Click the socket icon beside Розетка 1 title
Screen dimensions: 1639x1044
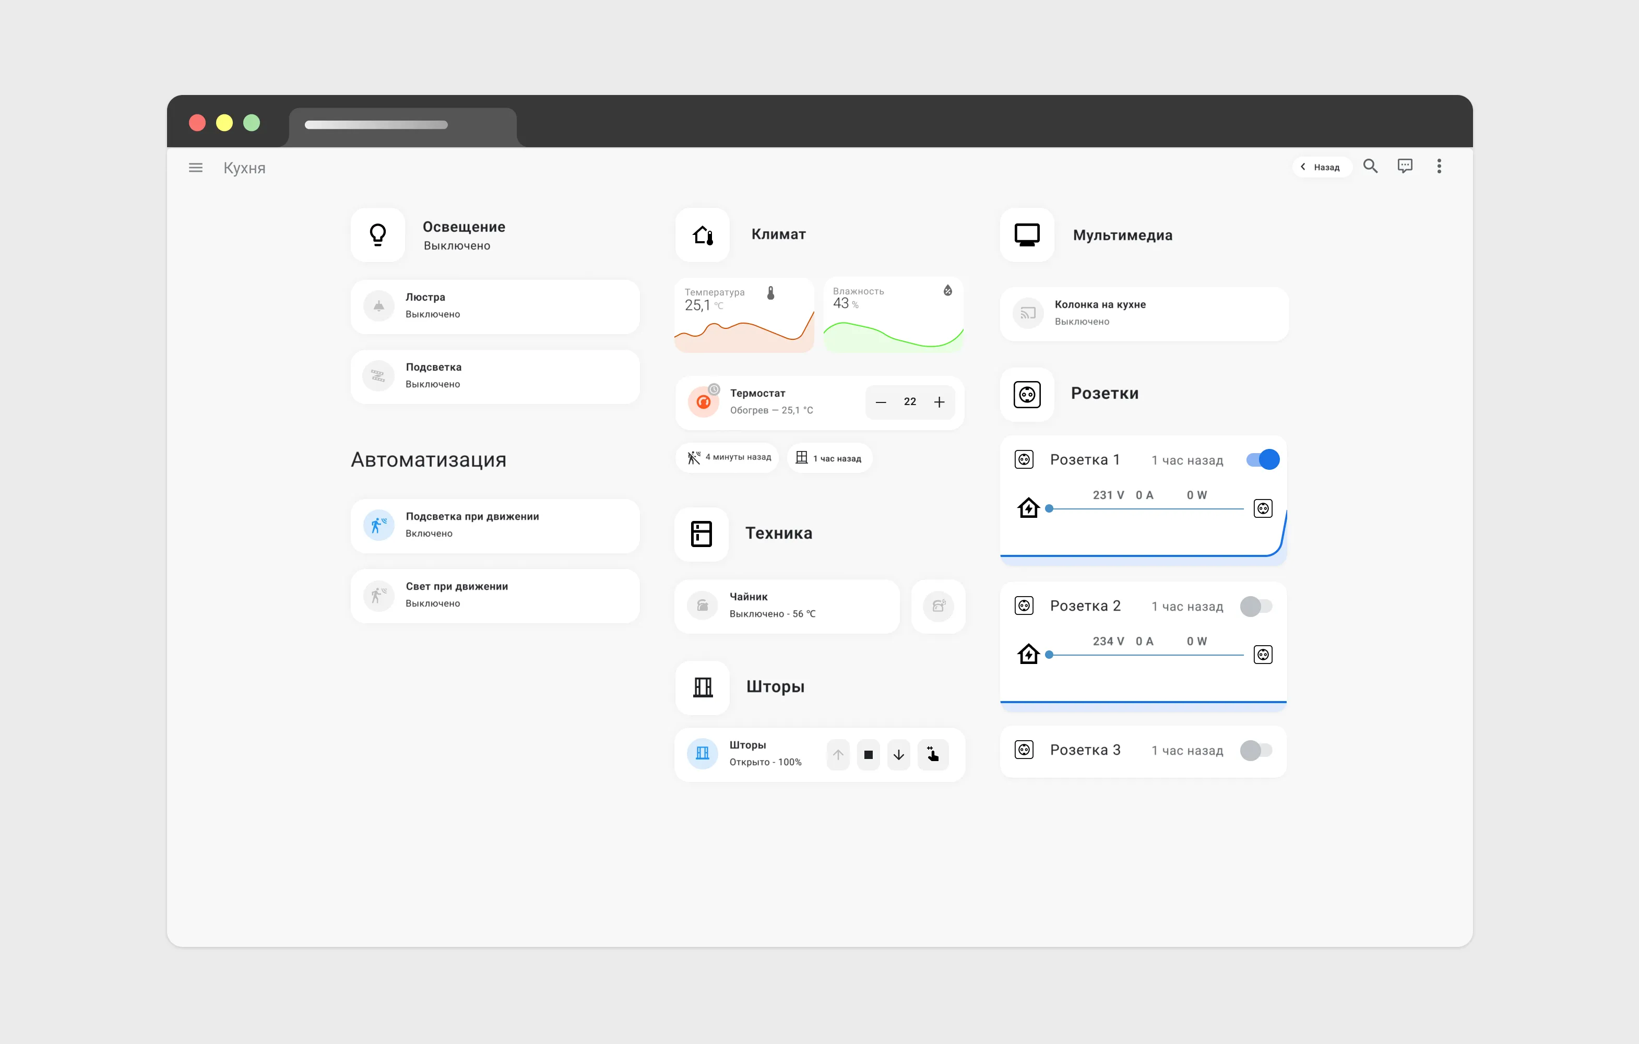pyautogui.click(x=1024, y=460)
